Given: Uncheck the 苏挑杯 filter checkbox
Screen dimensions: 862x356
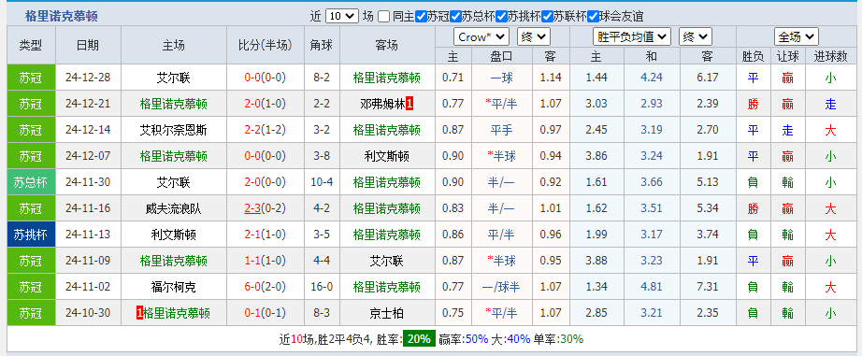Looking at the screenshot, I should [x=501, y=17].
